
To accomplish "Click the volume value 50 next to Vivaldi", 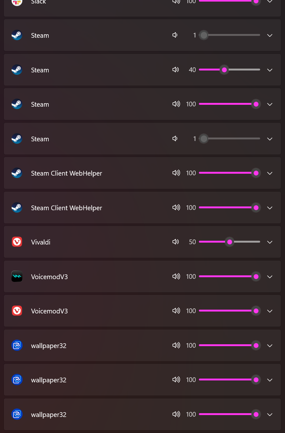I will tap(192, 242).
